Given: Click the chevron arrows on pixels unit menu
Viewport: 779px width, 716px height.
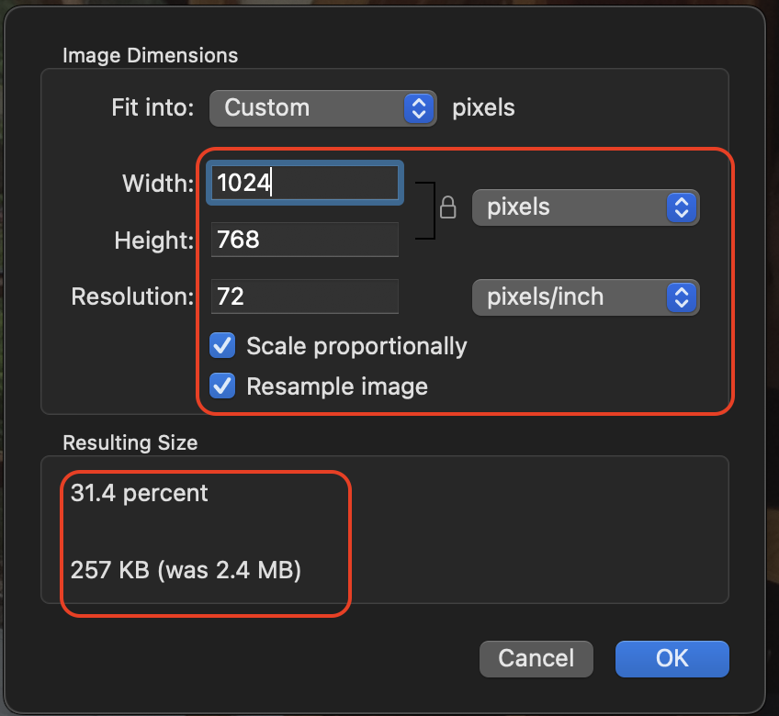Looking at the screenshot, I should pos(681,207).
